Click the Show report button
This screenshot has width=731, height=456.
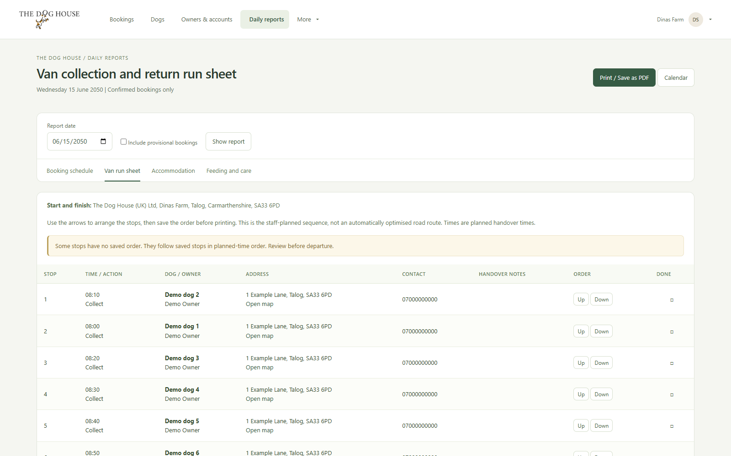pyautogui.click(x=228, y=141)
